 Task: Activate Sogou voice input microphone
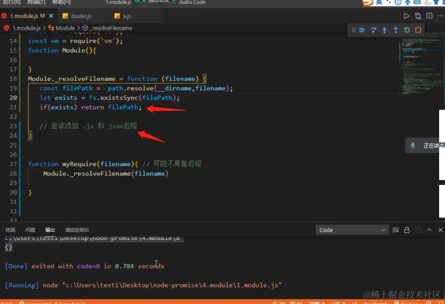(x=407, y=2)
